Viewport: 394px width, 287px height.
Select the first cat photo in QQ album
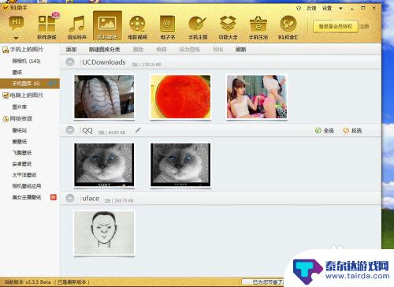[x=104, y=165]
